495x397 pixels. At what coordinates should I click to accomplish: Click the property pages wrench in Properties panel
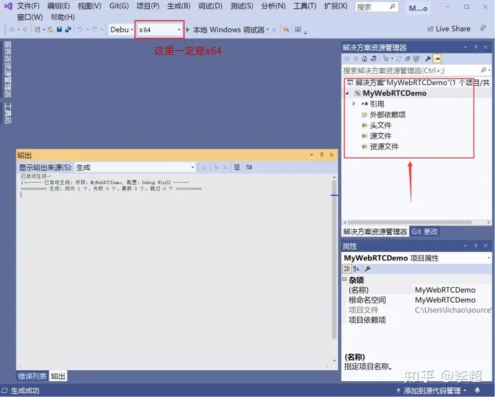(x=367, y=269)
